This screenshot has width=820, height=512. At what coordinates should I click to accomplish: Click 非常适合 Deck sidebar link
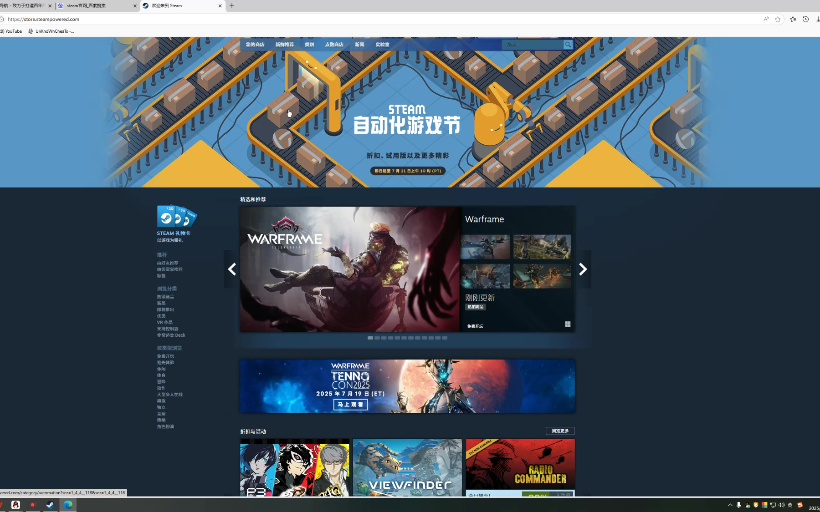[171, 335]
